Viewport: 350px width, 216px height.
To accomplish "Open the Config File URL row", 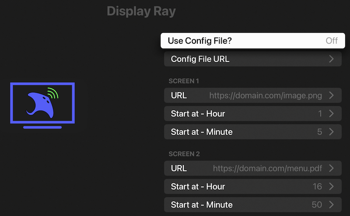I will pos(253,59).
